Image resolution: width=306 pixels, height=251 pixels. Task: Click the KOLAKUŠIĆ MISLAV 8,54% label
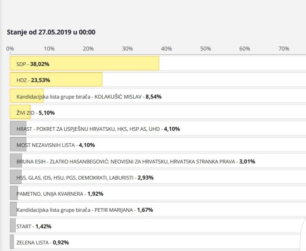coord(89,97)
